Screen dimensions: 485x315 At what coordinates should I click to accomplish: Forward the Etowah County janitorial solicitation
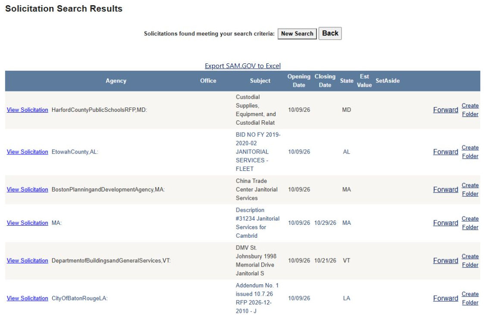[x=445, y=152]
